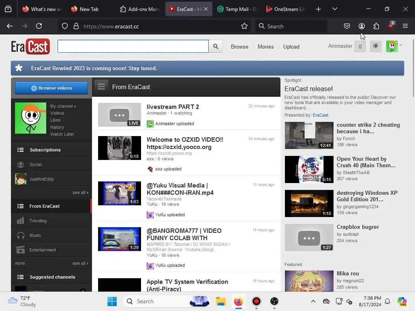The height and width of the screenshot is (311, 415).
Task: Click the more link in guide
Action: click(20, 263)
